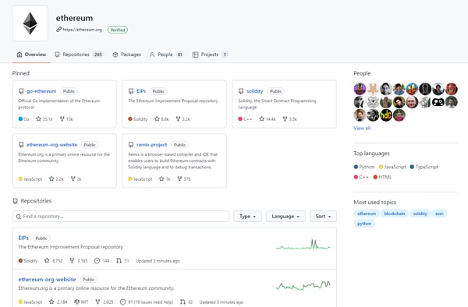Focus the Find a repository search field
This screenshot has width=468, height=307.
tap(121, 217)
